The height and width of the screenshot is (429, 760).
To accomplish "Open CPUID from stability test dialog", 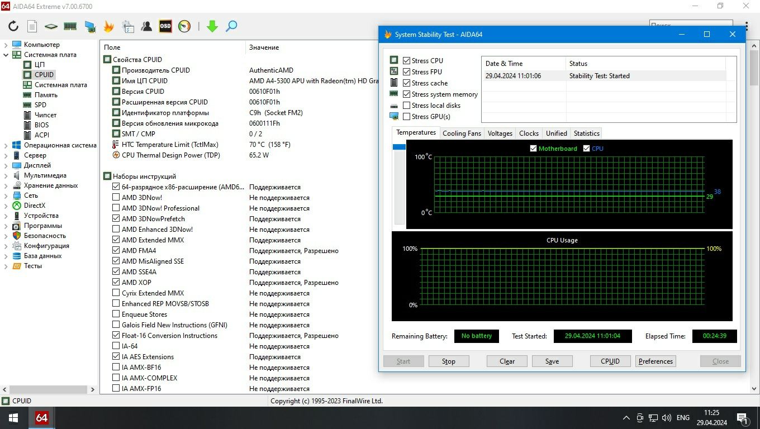I will (x=610, y=361).
